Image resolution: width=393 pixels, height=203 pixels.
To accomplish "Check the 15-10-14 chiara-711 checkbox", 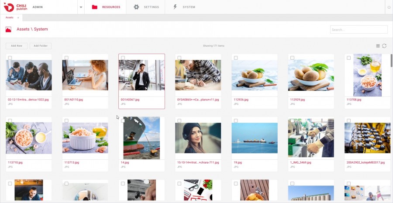I will [179, 121].
